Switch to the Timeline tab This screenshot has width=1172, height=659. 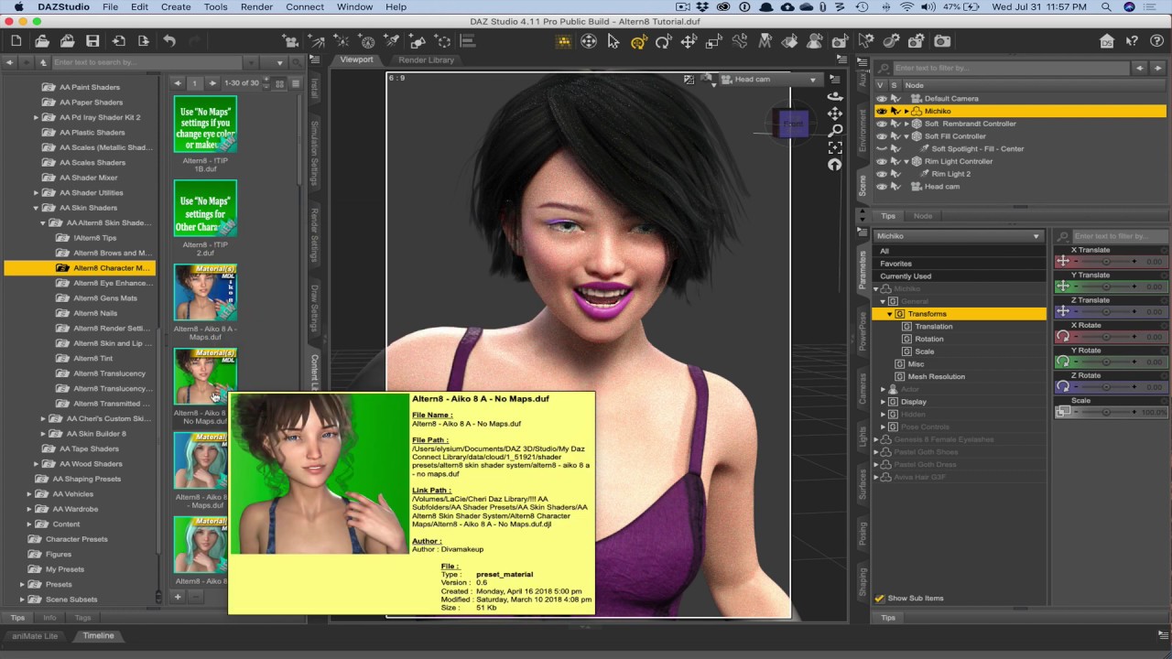pos(98,635)
